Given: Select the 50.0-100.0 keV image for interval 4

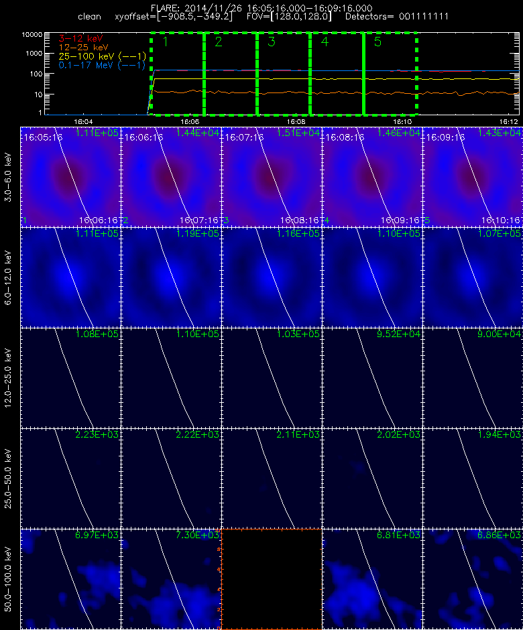Looking at the screenshot, I should (x=372, y=579).
